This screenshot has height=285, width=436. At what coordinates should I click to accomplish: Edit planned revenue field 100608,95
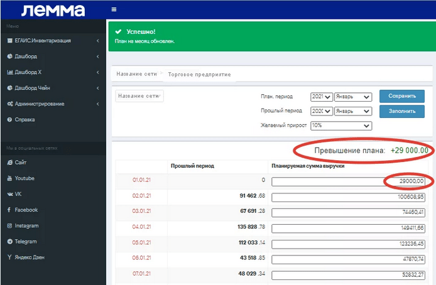(348, 198)
